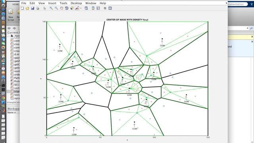This screenshot has width=254, height=143.
Task: Click the Print Figure icon
Action: 38,8
